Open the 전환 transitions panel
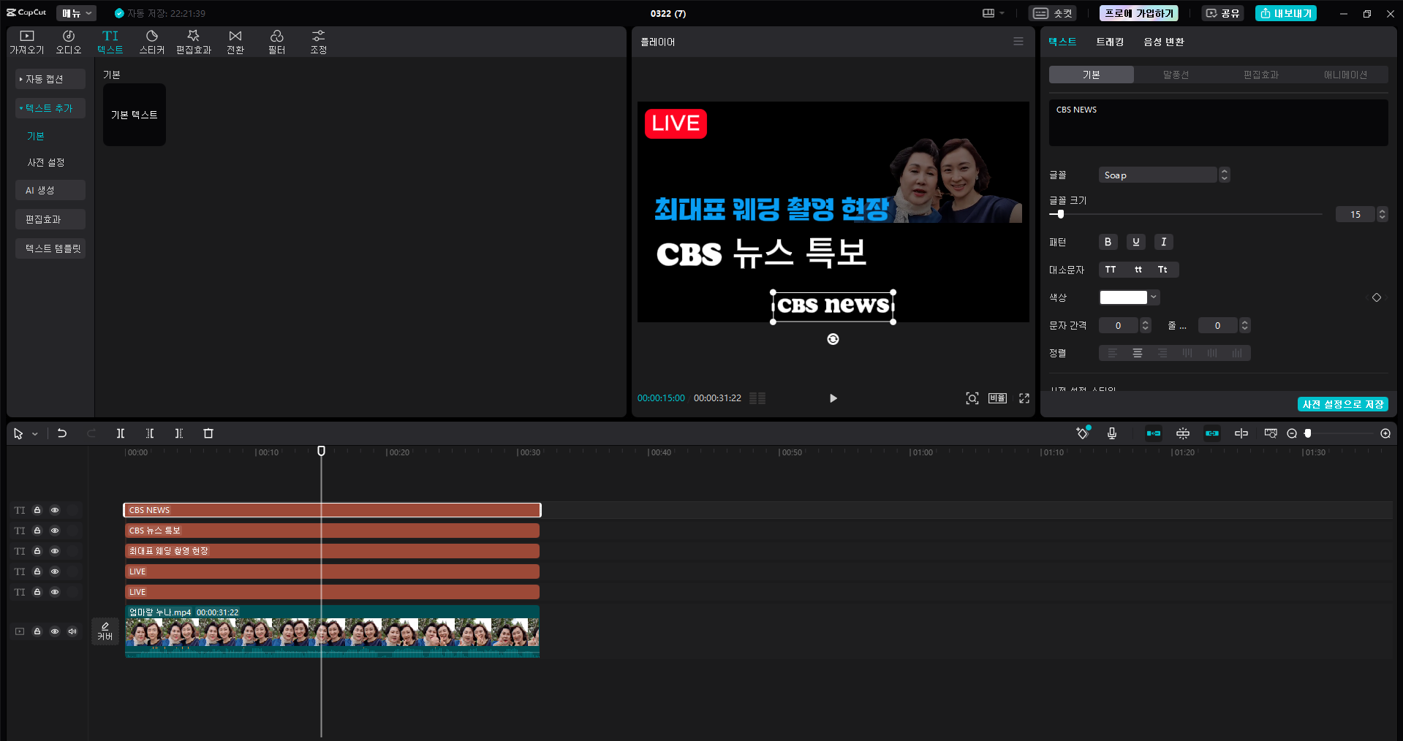This screenshot has width=1403, height=741. pos(235,42)
